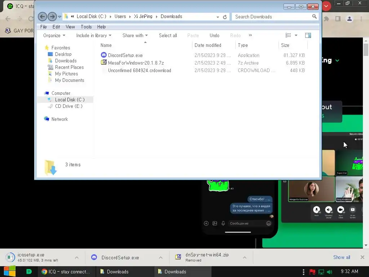The width and height of the screenshot is (369, 277).
Task: Open My Documents in sidebar
Action: [70, 80]
